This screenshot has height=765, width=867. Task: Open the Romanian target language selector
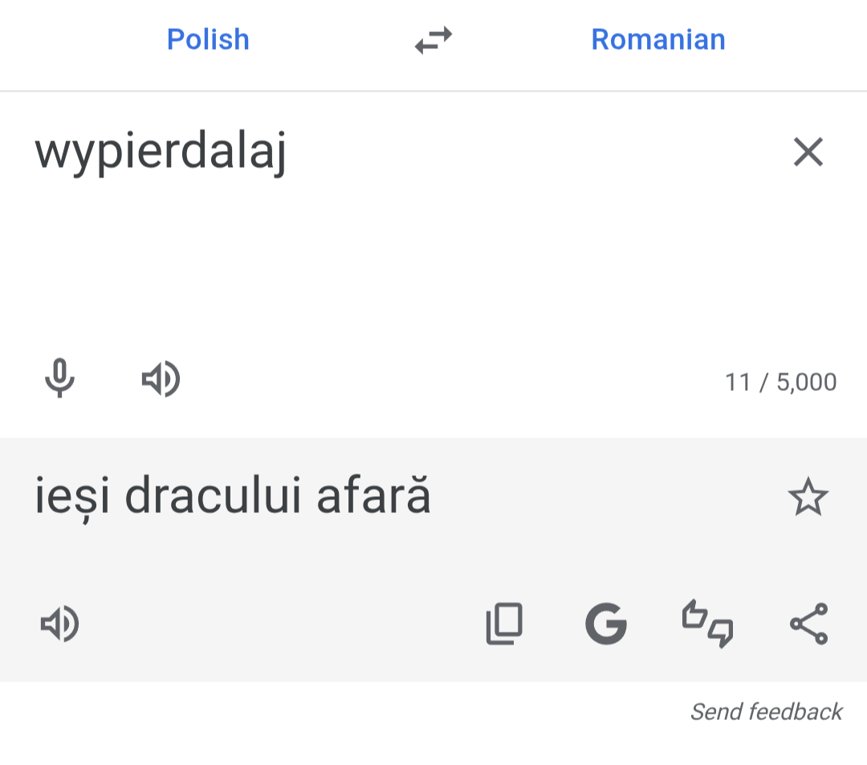(x=658, y=39)
